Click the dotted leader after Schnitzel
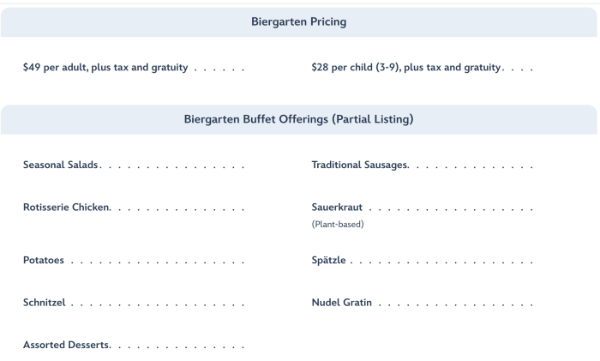The width and height of the screenshot is (600, 361). (158, 304)
